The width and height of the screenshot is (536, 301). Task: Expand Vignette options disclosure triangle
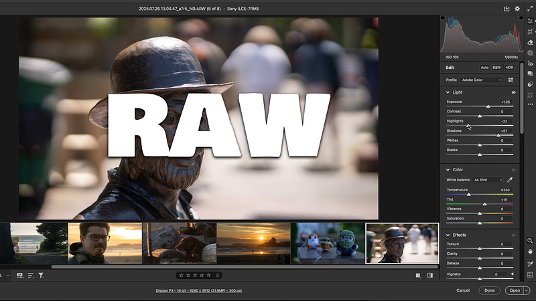pyautogui.click(x=512, y=274)
